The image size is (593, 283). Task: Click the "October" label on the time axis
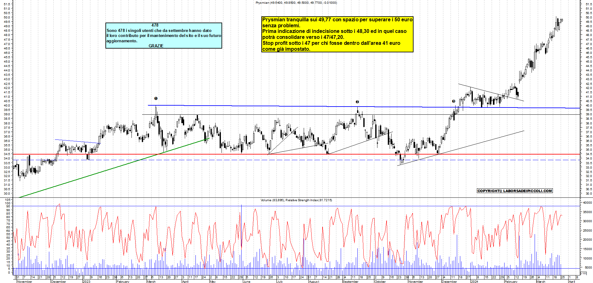(380, 281)
